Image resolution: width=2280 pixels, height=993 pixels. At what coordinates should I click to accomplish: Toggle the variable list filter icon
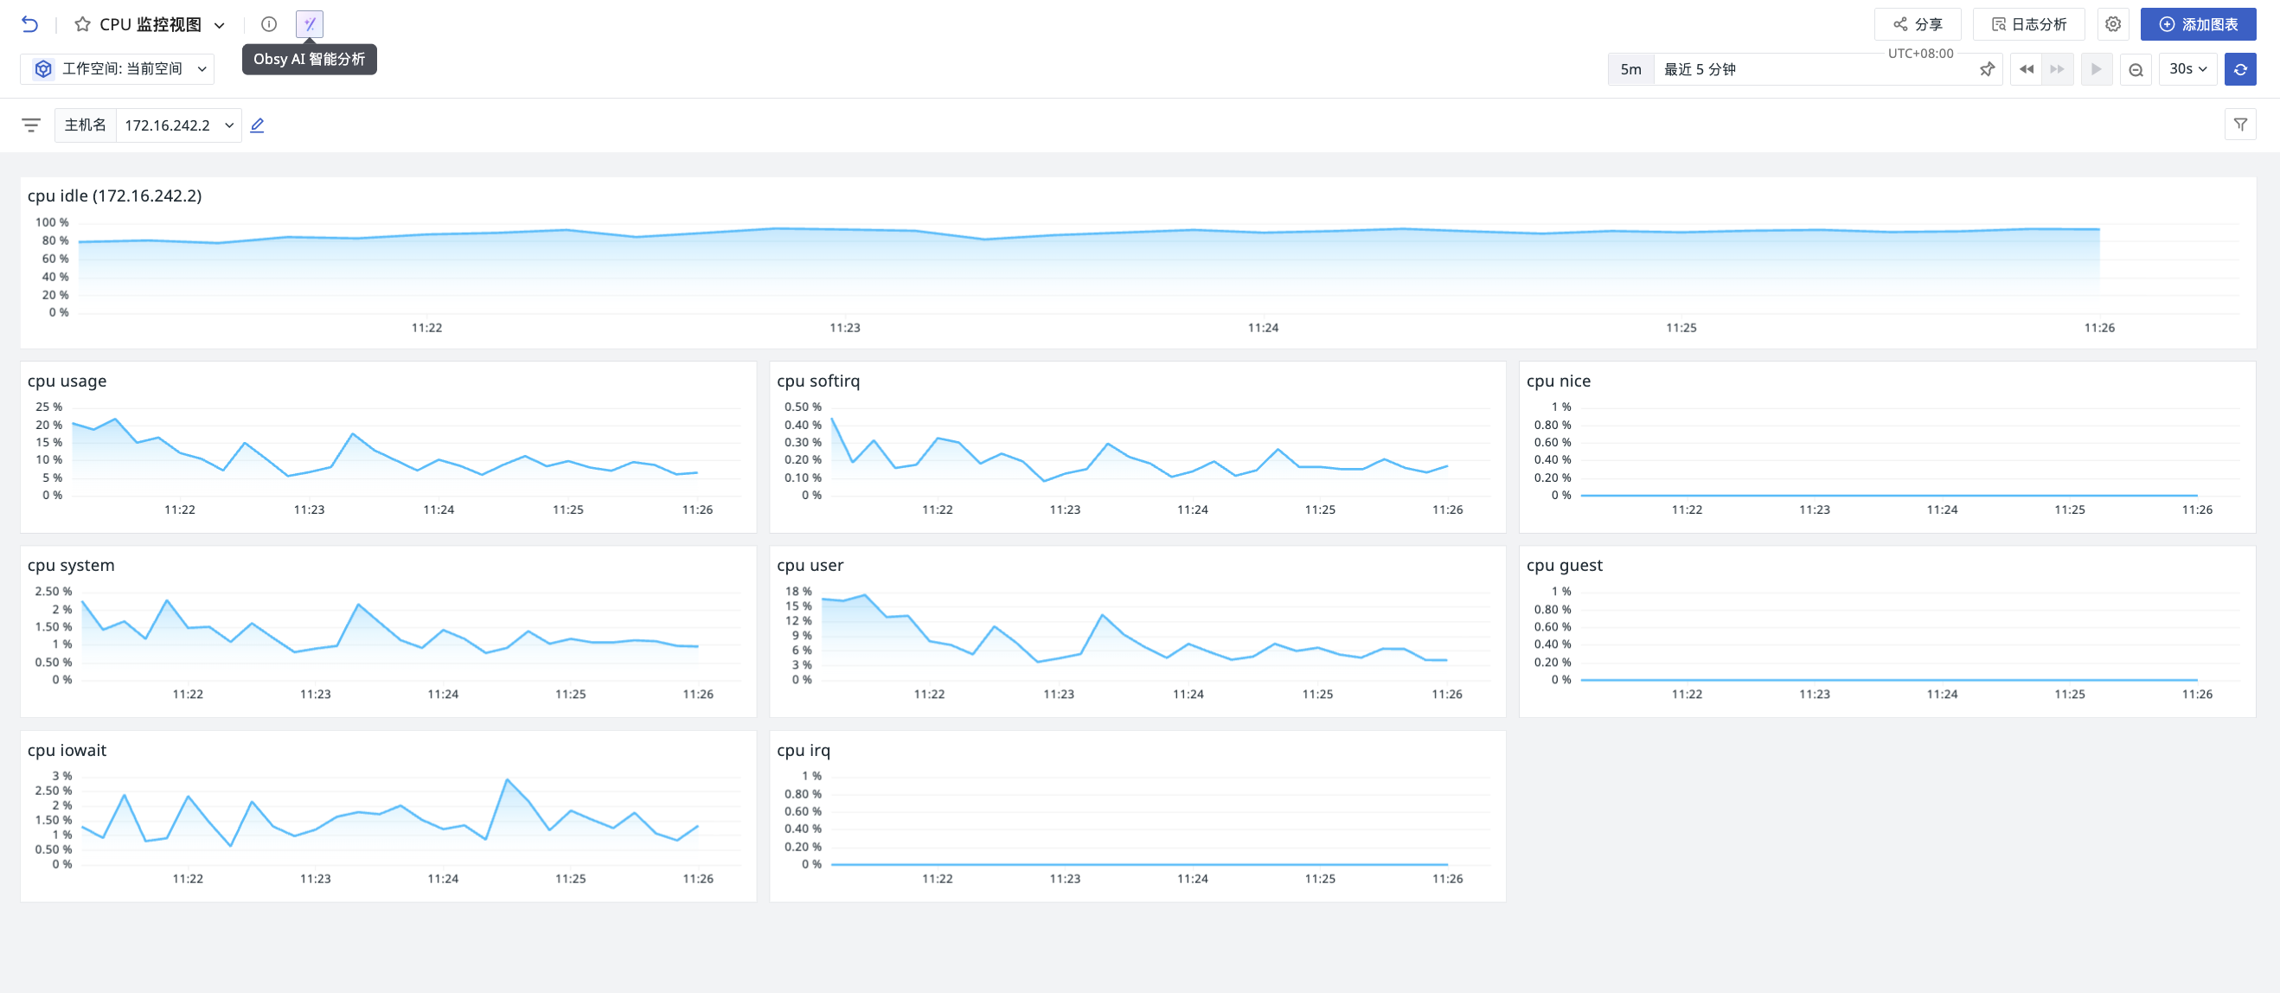click(31, 125)
